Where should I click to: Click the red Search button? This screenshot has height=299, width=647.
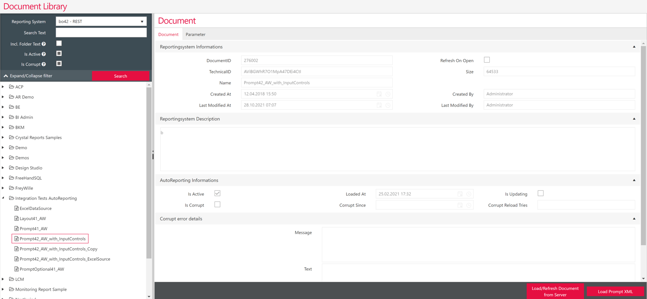tap(120, 76)
